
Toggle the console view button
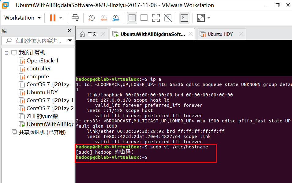tap(184, 18)
